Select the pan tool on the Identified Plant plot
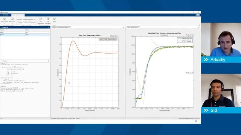The image size is (241, 135). pos(186,35)
